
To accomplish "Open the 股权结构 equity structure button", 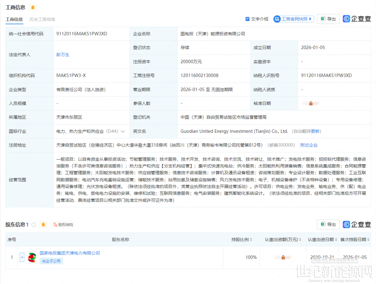I will click(63, 225).
